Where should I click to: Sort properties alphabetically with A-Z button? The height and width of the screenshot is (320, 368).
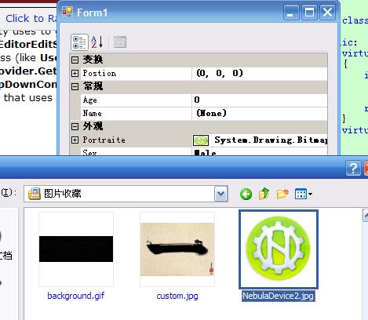point(97,42)
